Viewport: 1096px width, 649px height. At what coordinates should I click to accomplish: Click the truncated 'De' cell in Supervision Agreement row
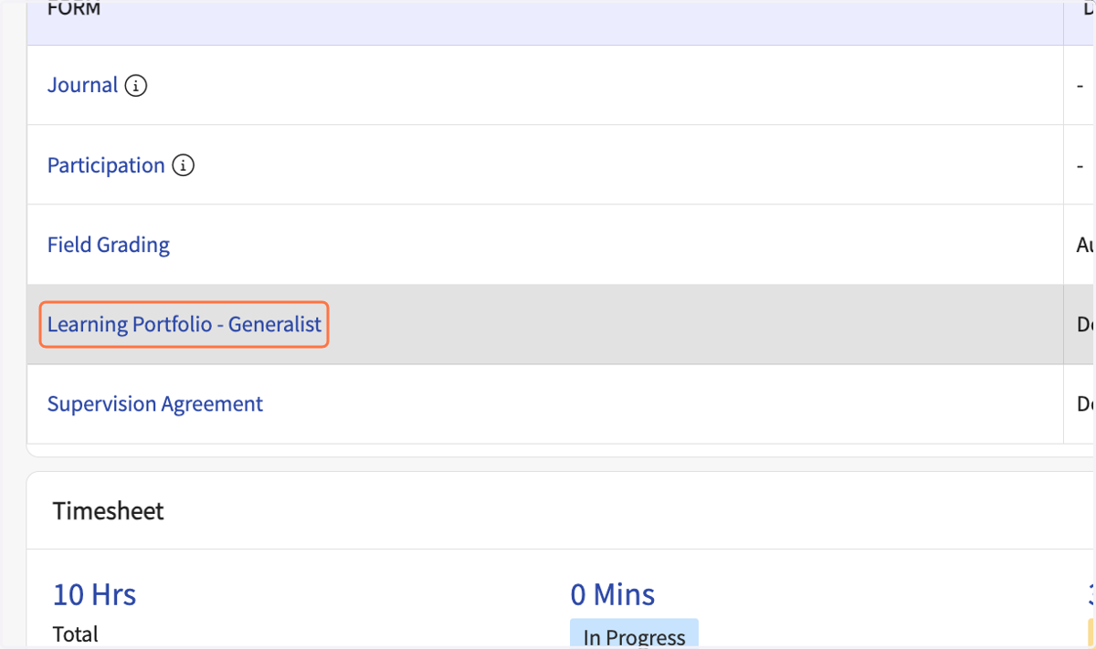1085,403
